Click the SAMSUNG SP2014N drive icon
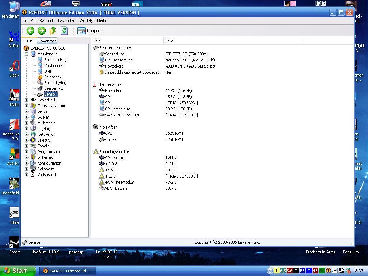 pos(101,115)
